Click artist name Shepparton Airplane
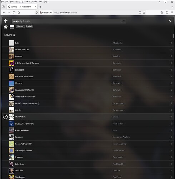 point(121,137)
